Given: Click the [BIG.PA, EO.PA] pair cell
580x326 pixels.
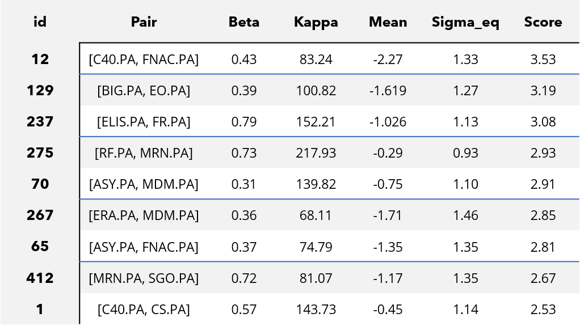Looking at the screenshot, I should point(144,91).
